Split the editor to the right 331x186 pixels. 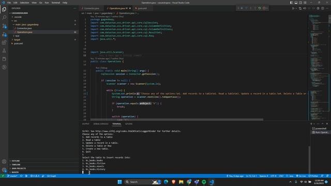click(323, 8)
